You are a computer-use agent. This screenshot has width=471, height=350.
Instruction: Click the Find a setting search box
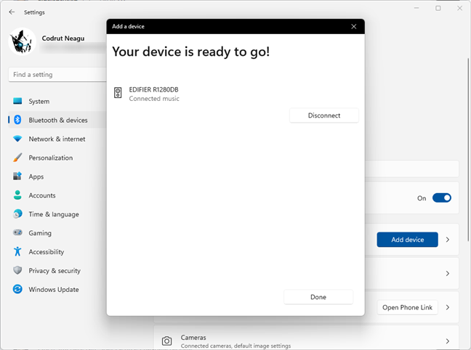point(57,75)
